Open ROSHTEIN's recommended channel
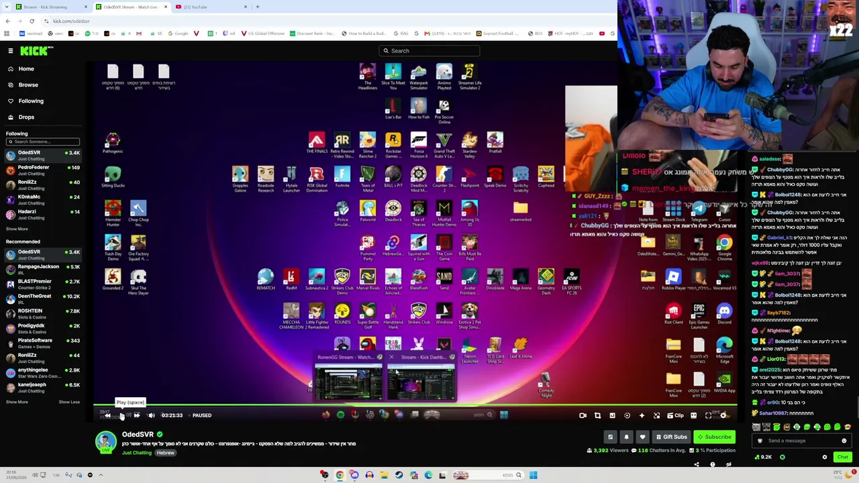 (43, 314)
